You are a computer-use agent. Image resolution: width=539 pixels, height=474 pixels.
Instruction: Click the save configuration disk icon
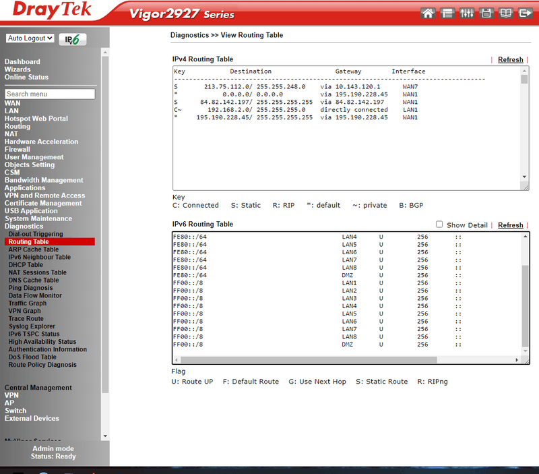[x=486, y=13]
